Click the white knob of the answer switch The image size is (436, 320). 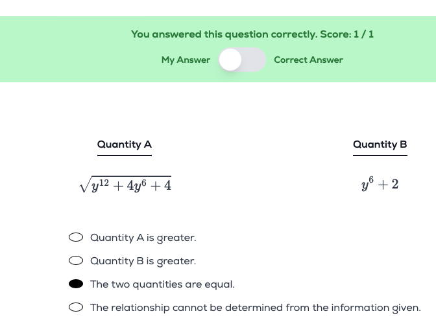click(230, 60)
